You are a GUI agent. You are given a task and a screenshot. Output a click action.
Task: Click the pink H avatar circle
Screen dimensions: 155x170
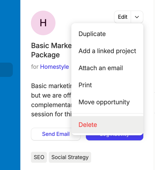point(43,23)
